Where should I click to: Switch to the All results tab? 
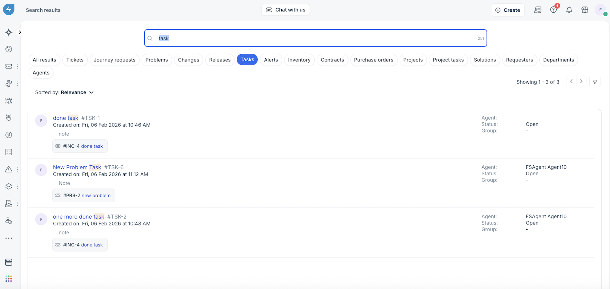pyautogui.click(x=44, y=60)
